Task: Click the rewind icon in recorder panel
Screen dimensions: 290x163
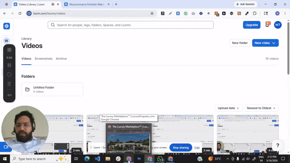Action: point(9,95)
